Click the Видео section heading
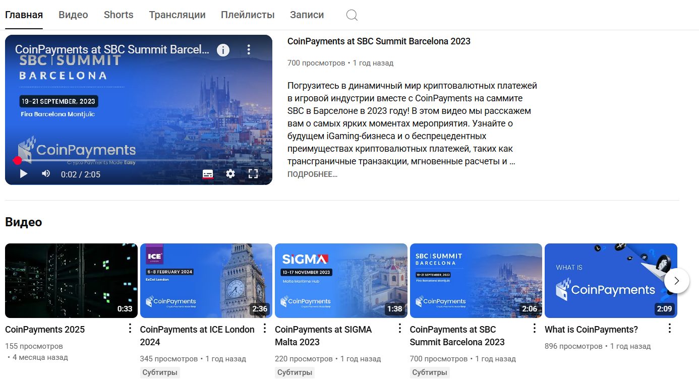Screen dimensions: 699x381 click(x=23, y=222)
